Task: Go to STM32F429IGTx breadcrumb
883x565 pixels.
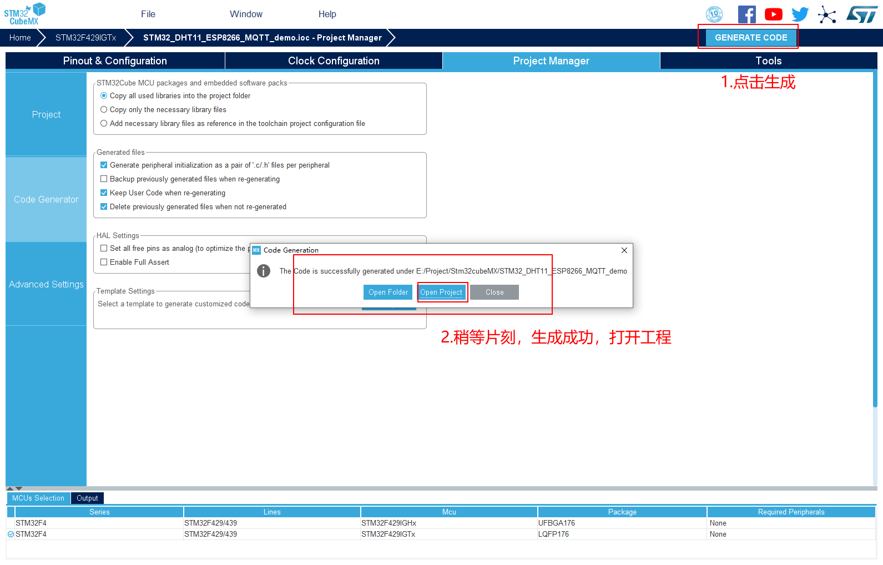Action: click(x=86, y=38)
